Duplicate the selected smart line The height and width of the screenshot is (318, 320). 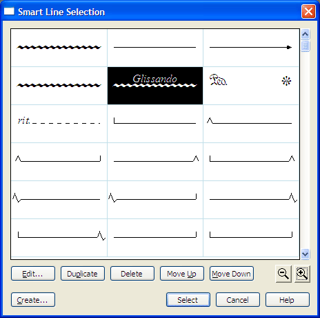click(x=83, y=274)
